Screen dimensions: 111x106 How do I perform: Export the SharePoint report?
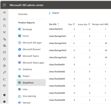coord(54,13)
